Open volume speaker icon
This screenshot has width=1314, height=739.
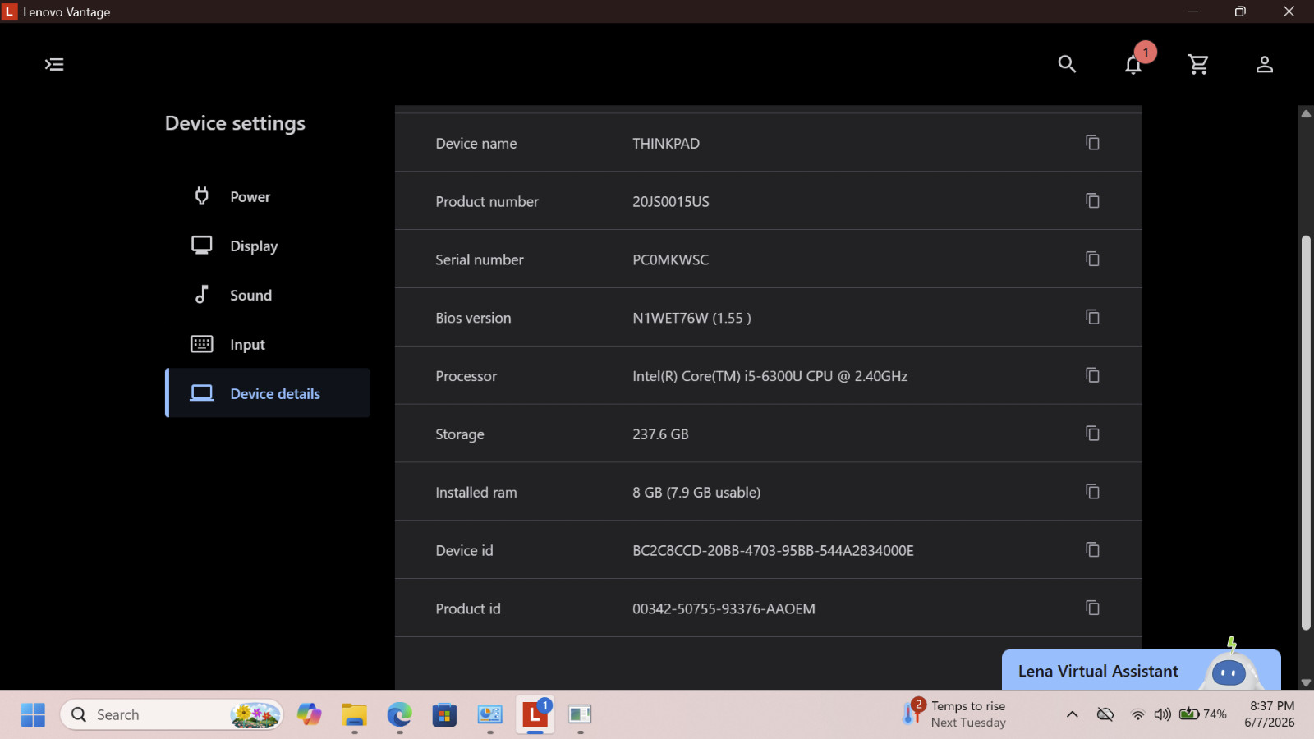1162,714
